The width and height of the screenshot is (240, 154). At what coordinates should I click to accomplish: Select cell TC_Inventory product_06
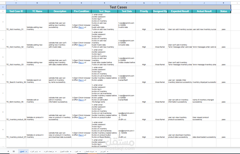coord(16,112)
